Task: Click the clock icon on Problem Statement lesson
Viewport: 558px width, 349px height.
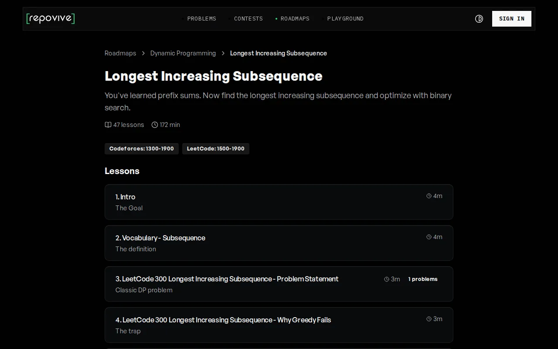Action: coord(387,279)
